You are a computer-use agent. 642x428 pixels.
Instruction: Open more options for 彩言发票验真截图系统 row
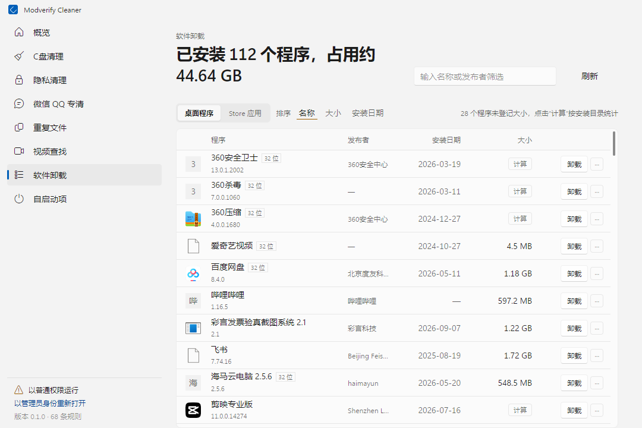tap(597, 328)
